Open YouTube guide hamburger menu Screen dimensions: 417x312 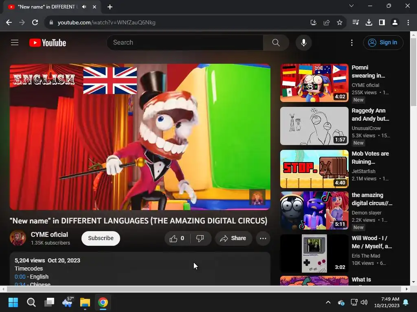pyautogui.click(x=15, y=42)
